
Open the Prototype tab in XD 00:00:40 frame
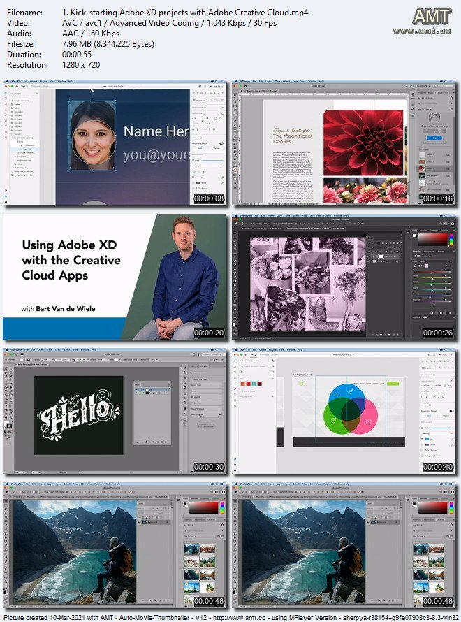(264, 354)
